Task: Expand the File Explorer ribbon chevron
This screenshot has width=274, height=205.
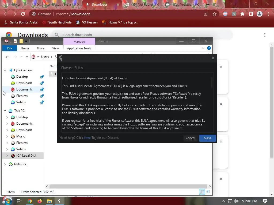Action: coord(203,48)
